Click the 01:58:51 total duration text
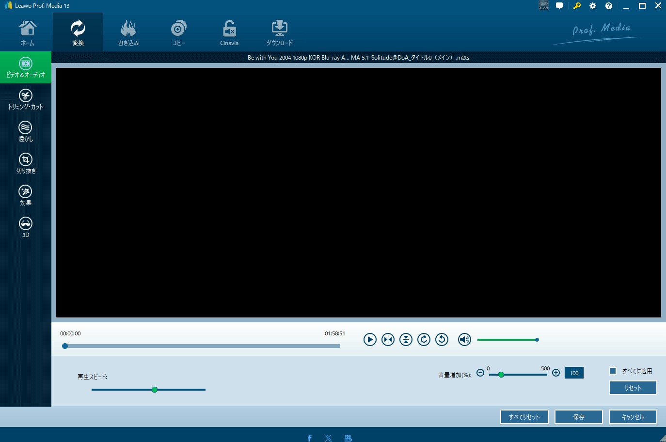The height and width of the screenshot is (442, 666). click(x=335, y=333)
